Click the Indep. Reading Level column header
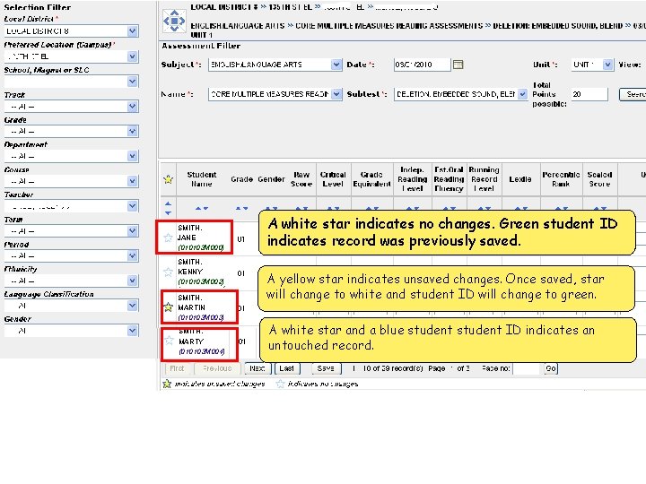646x484 pixels. coord(413,179)
